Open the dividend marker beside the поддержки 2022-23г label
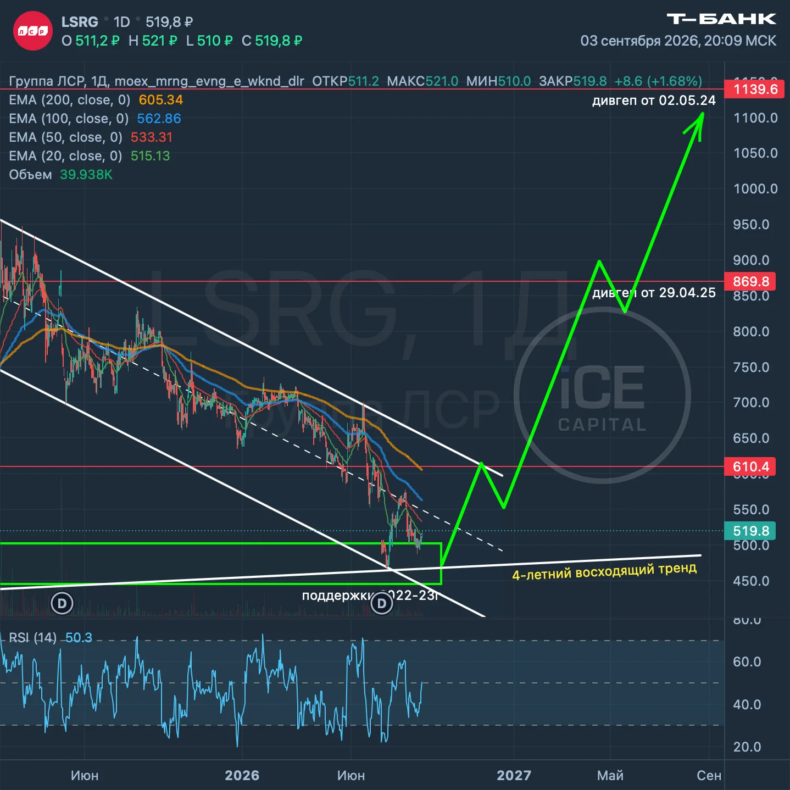Screen dimensions: 790x790 click(382, 604)
